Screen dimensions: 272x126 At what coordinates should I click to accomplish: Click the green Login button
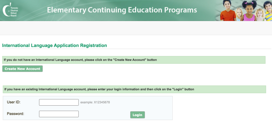point(138,115)
